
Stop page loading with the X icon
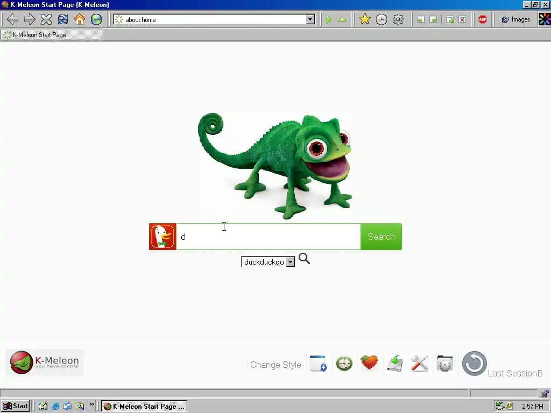coord(46,19)
